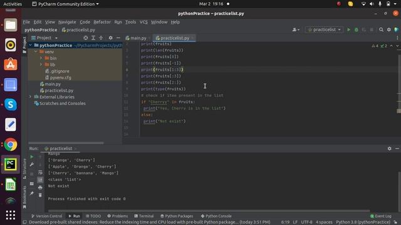The image size is (401, 225).
Task: Select pyvenv.cfg in project tree
Action: (x=60, y=77)
